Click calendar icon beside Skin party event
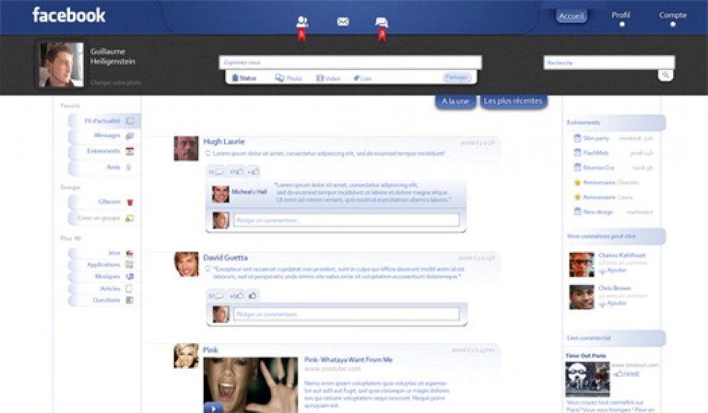Screen dimensions: 708x413 tap(577, 138)
